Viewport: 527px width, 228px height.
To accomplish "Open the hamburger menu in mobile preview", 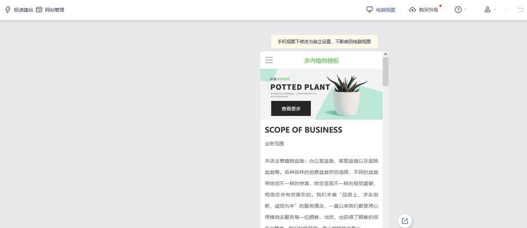I will [269, 60].
